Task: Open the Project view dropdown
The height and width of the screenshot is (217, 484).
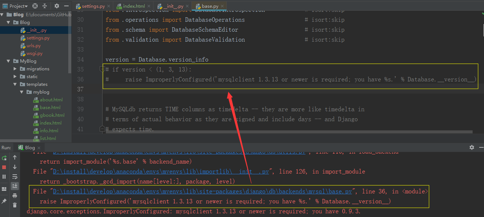Action: 15,6
